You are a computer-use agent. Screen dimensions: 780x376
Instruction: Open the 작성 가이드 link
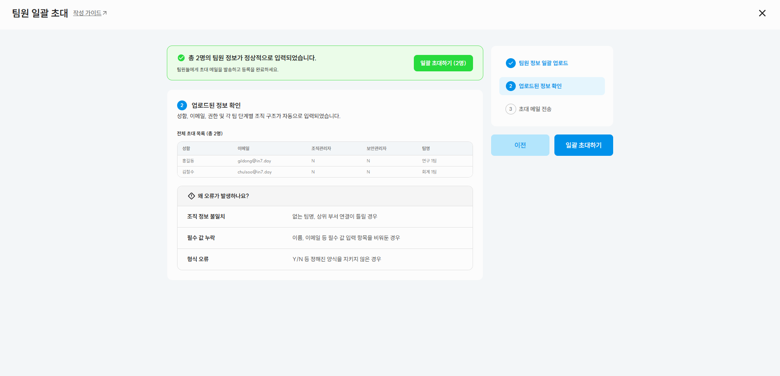pyautogui.click(x=87, y=13)
